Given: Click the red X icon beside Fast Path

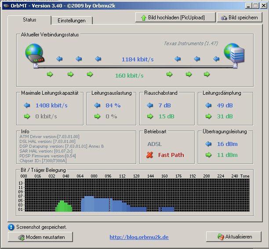Looking at the screenshot, I should (x=150, y=155).
